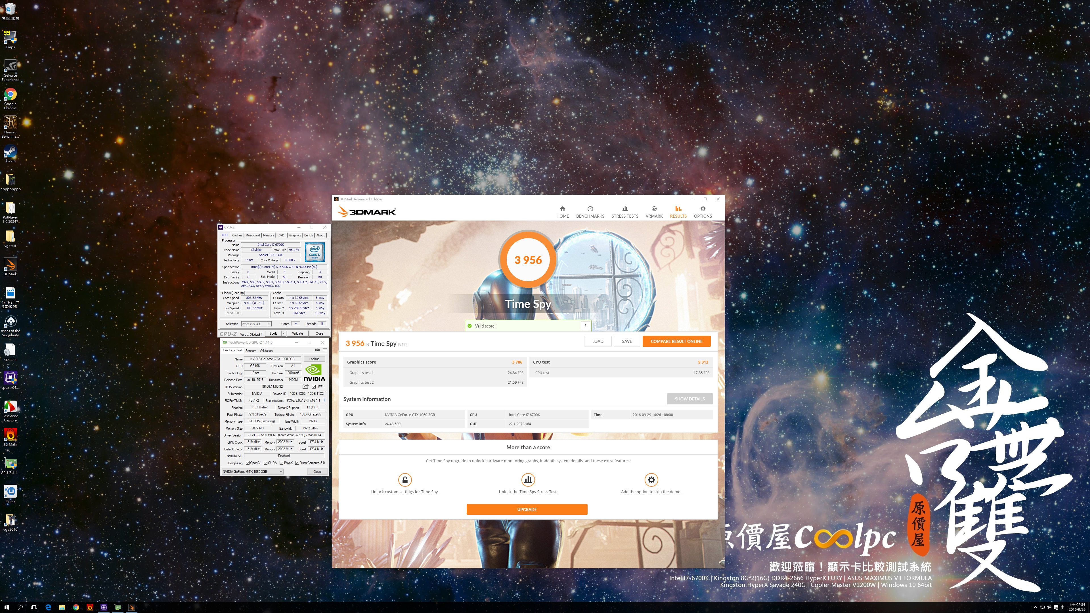Click the GPU-Z screenshot camera icon
This screenshot has height=613, width=1090.
point(317,350)
